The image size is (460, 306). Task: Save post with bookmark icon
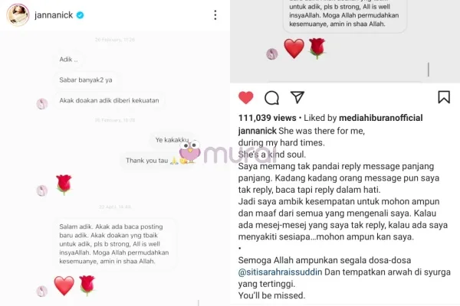(x=444, y=97)
